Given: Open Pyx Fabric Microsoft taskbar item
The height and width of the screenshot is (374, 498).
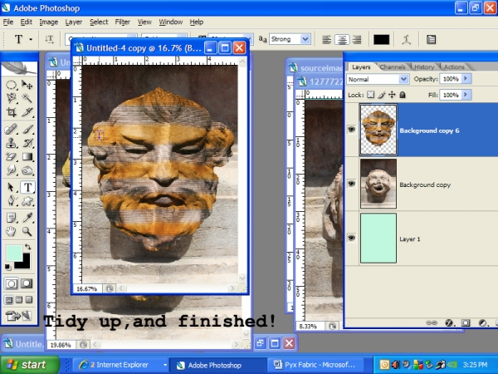Looking at the screenshot, I should click(315, 365).
